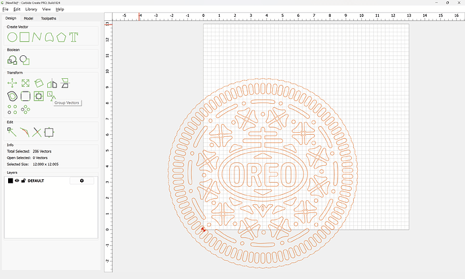Open the View menu
465x279 pixels.
pyautogui.click(x=46, y=9)
